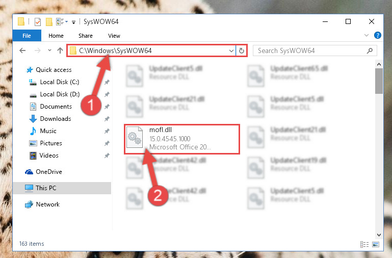Screen dimensions: 392x258
Task: Expand the address bar history dropdown
Action: [x=231, y=51]
